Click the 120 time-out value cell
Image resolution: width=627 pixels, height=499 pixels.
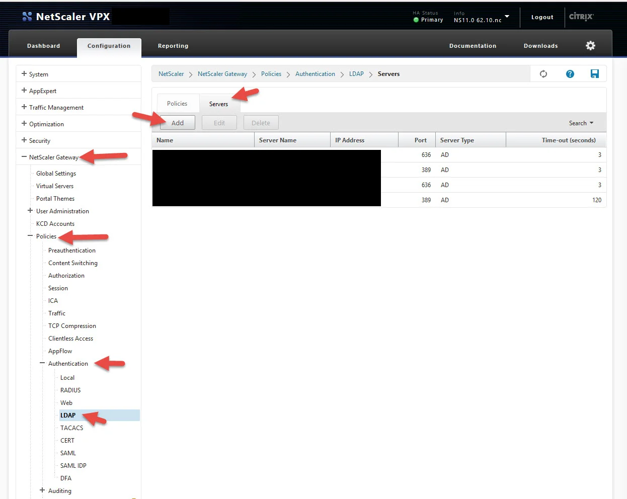coord(597,200)
